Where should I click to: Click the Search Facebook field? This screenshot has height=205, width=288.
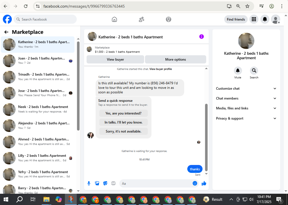tap(45, 19)
